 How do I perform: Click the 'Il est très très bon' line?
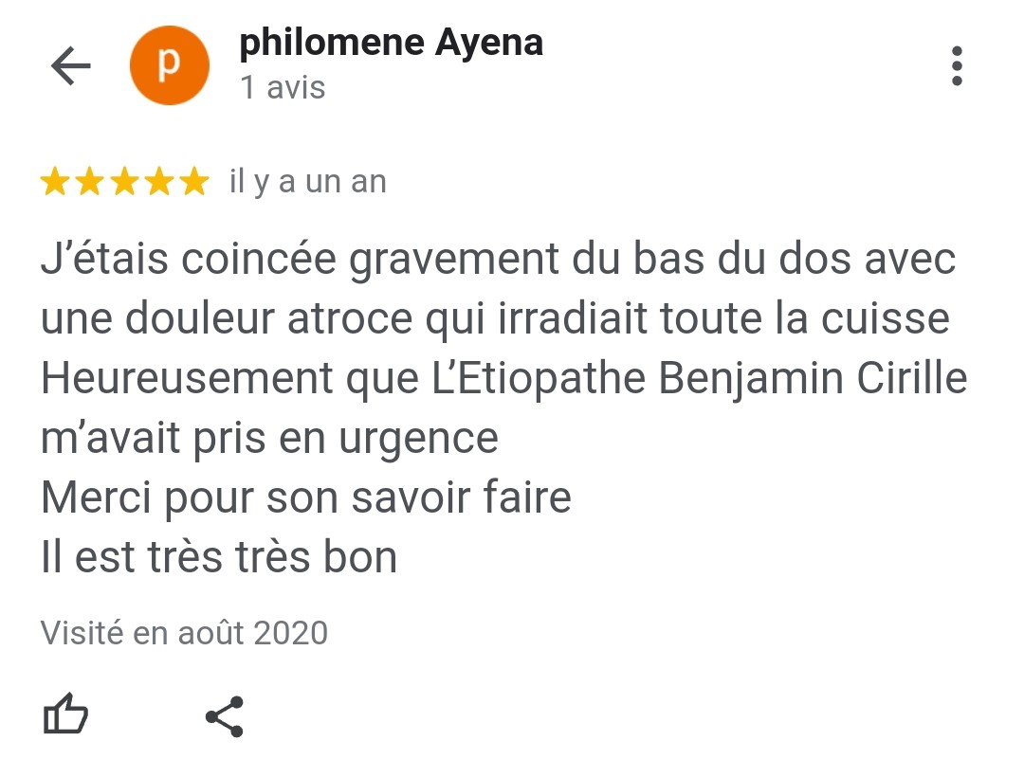[218, 557]
